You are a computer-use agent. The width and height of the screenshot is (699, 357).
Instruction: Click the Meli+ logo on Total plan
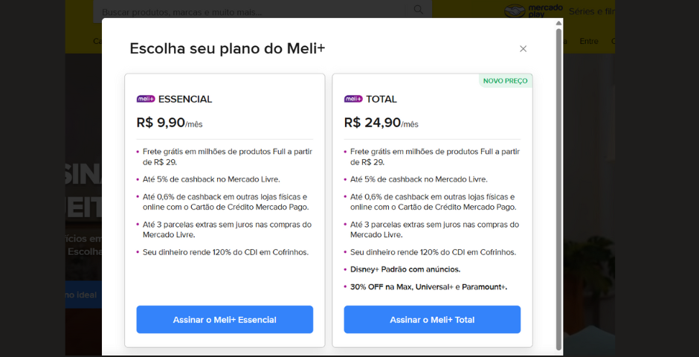click(353, 99)
